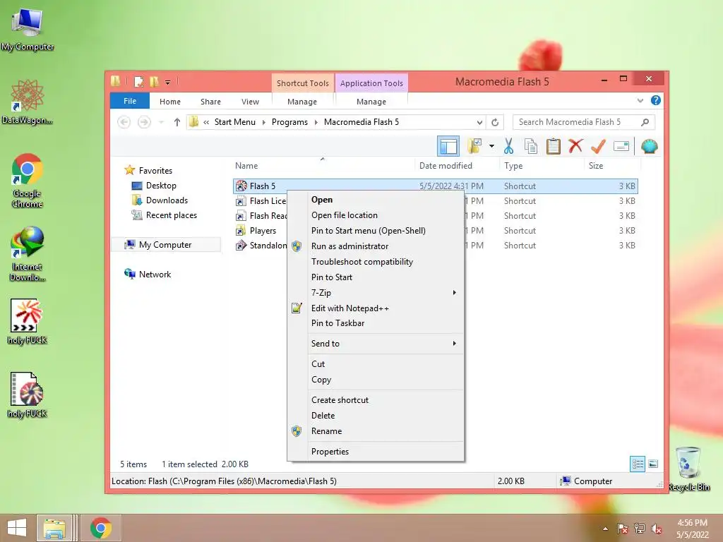Expand the ribbon with the chevron
Image resolution: width=723 pixels, height=542 pixels.
coord(640,100)
